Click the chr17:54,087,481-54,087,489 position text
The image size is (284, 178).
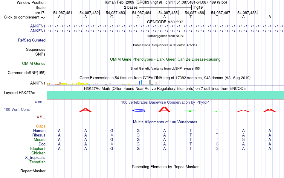196,2
